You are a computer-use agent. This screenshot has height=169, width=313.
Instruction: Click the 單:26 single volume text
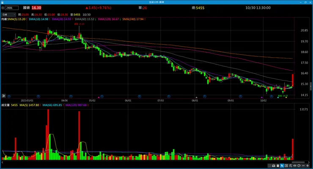143,8
